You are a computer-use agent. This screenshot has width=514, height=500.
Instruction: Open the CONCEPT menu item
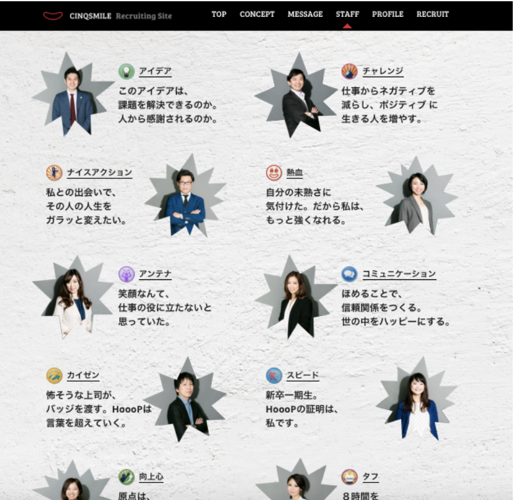(257, 14)
